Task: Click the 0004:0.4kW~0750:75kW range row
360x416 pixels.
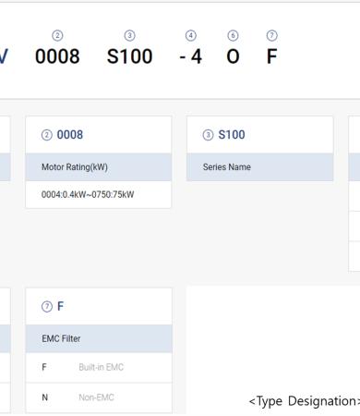Action: [x=99, y=194]
